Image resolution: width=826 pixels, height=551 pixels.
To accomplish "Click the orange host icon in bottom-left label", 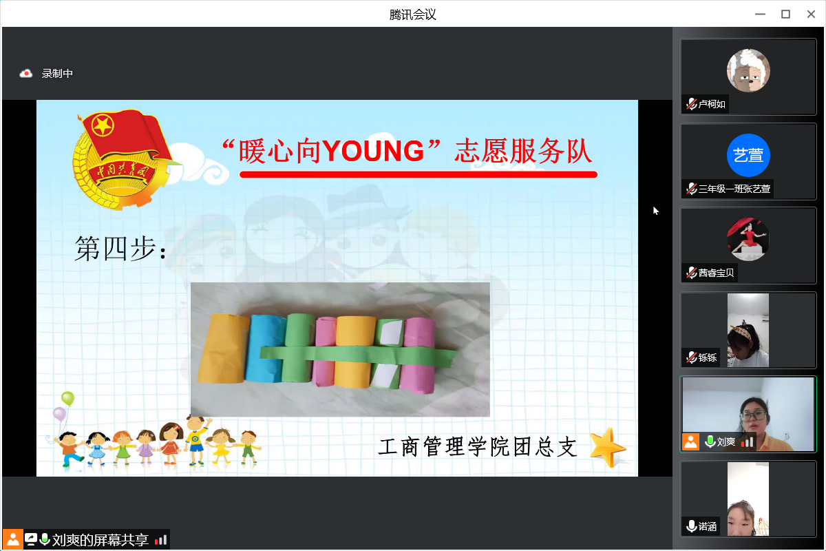I will pos(12,540).
